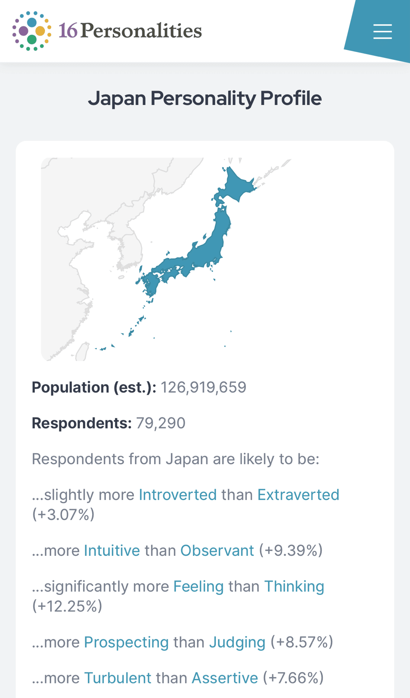This screenshot has width=410, height=698.
Task: Follow the Observant link
Action: click(x=217, y=550)
